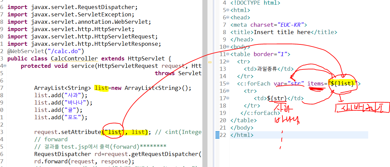Image resolution: width=390 pixels, height=167 pixels.
Task: Click the @WebServlet("/calc.do") annotation
Action: (x=46, y=51)
